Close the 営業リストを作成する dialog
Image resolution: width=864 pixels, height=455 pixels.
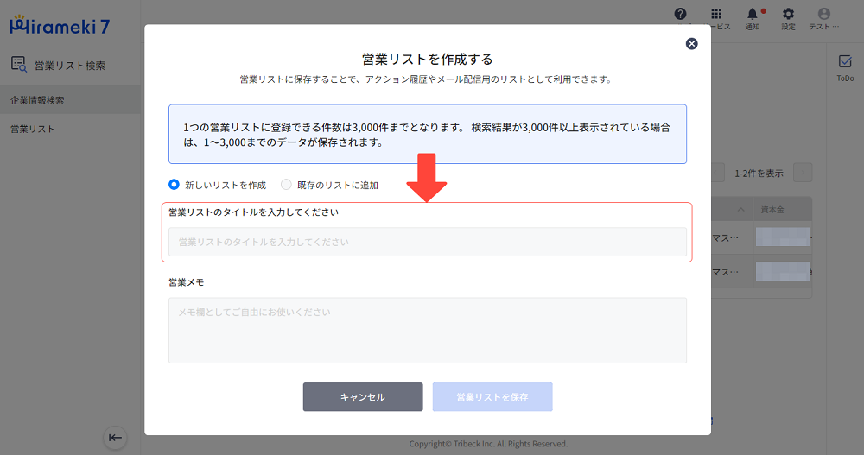click(x=691, y=43)
